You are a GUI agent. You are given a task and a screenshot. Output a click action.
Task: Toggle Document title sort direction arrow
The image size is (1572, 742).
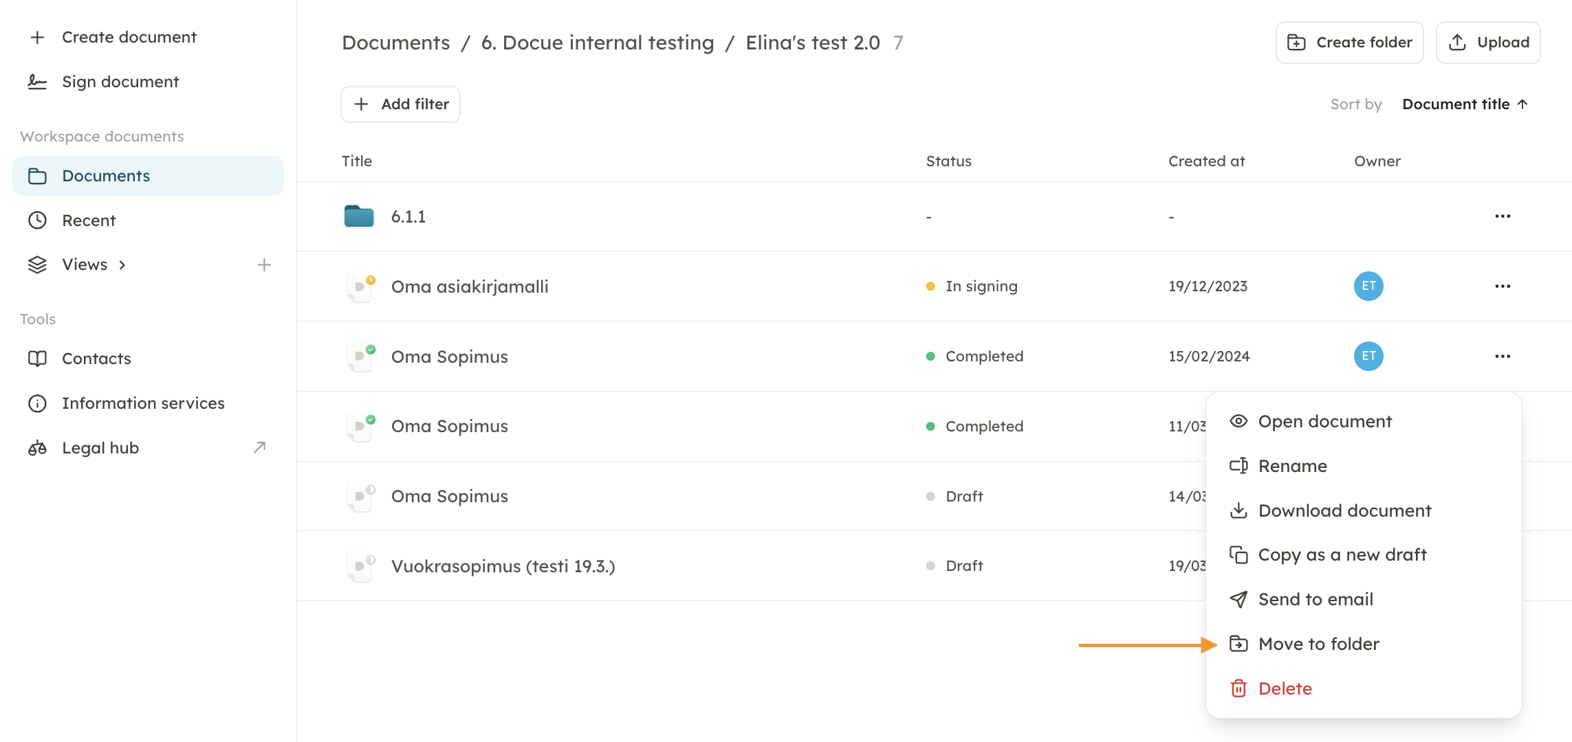click(x=1522, y=104)
